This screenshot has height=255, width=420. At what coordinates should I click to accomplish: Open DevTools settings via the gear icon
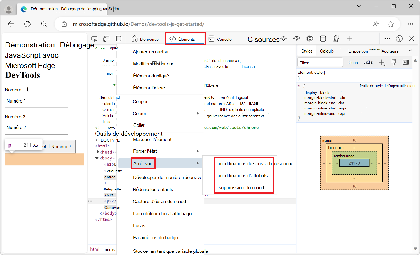point(310,39)
